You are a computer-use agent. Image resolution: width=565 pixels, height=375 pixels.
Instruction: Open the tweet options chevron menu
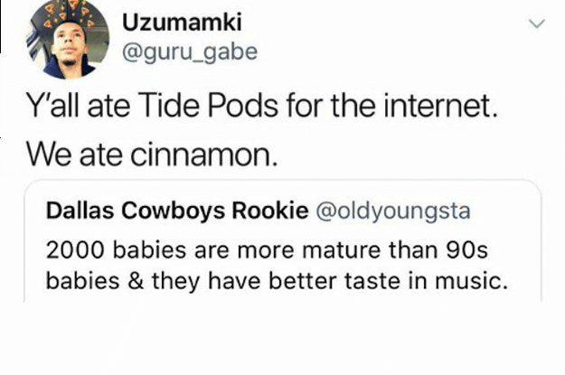click(537, 23)
